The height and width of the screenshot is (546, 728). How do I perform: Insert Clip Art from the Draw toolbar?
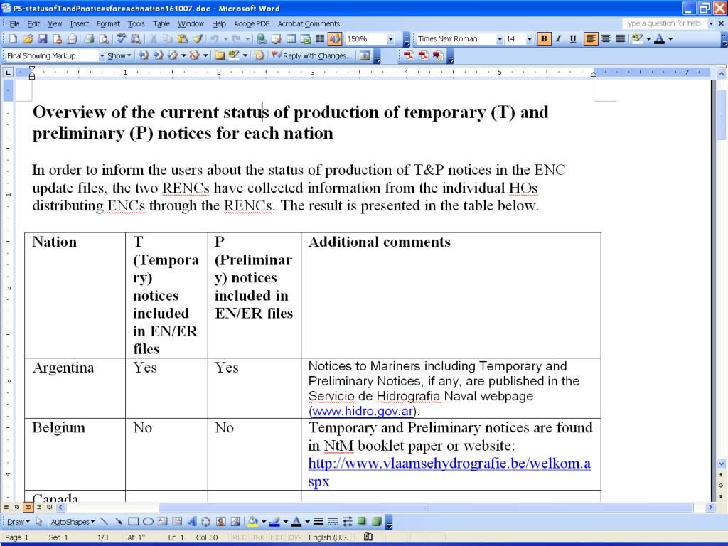point(220,522)
